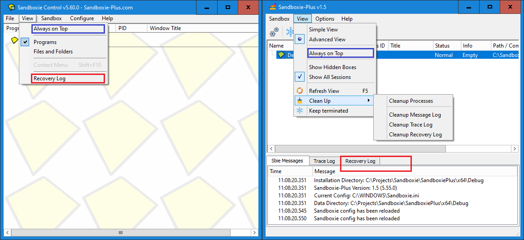Click the green sandbox icon in the Name column
524x240 pixels.
point(281,55)
